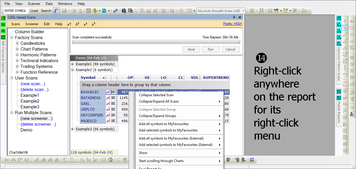Click the TS SCN trading system scan icon
The width and height of the screenshot is (356, 169).
coord(339,37)
